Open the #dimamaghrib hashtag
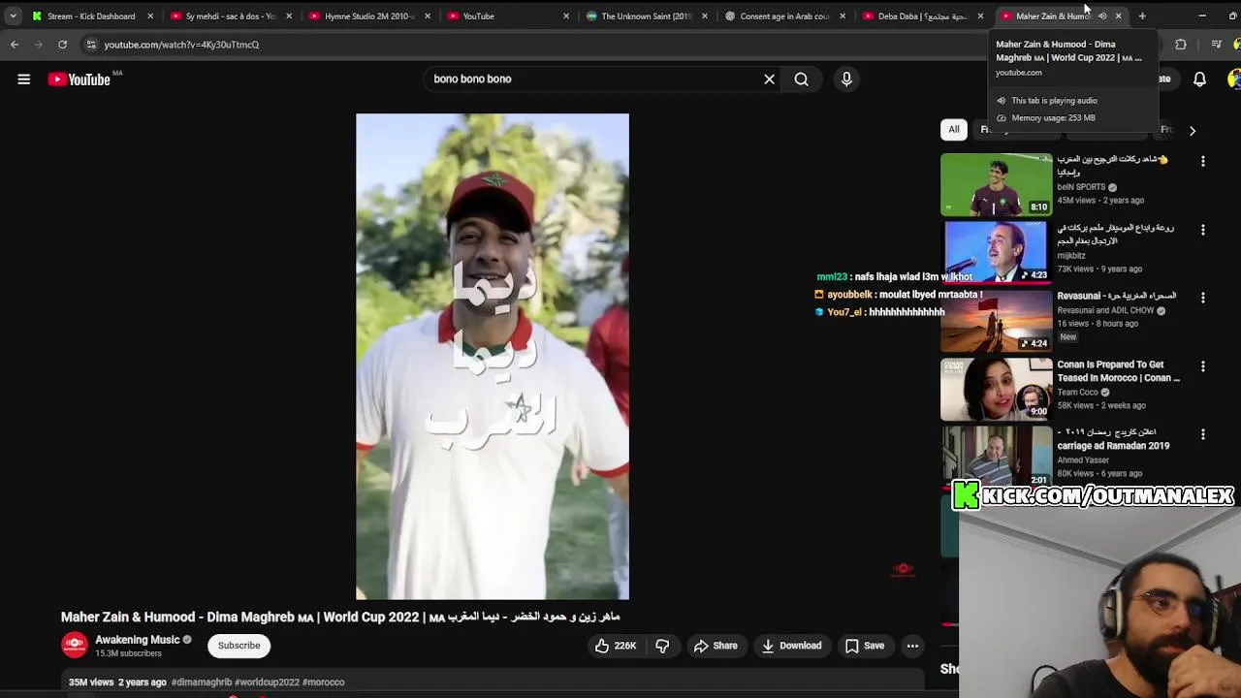 [x=202, y=682]
